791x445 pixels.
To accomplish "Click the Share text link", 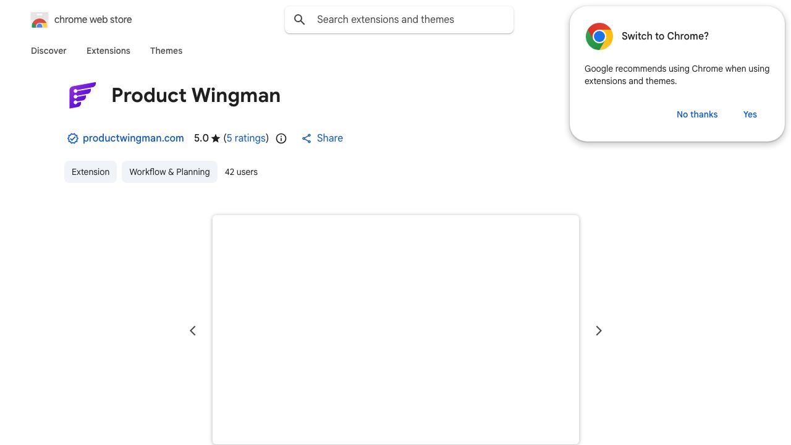I will tap(330, 138).
